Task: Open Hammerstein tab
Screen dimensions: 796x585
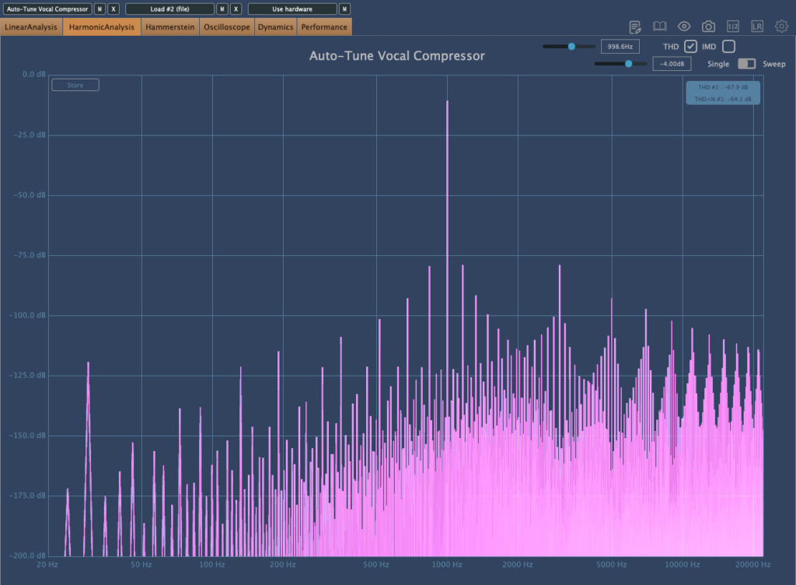Action: click(x=170, y=27)
